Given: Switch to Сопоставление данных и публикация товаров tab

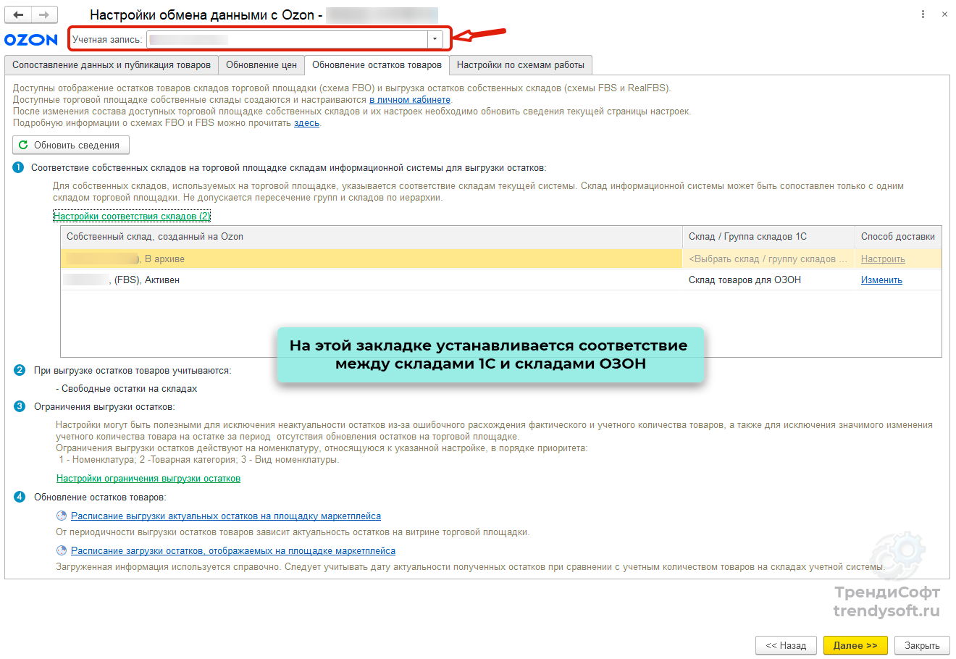Looking at the screenshot, I should [x=112, y=65].
